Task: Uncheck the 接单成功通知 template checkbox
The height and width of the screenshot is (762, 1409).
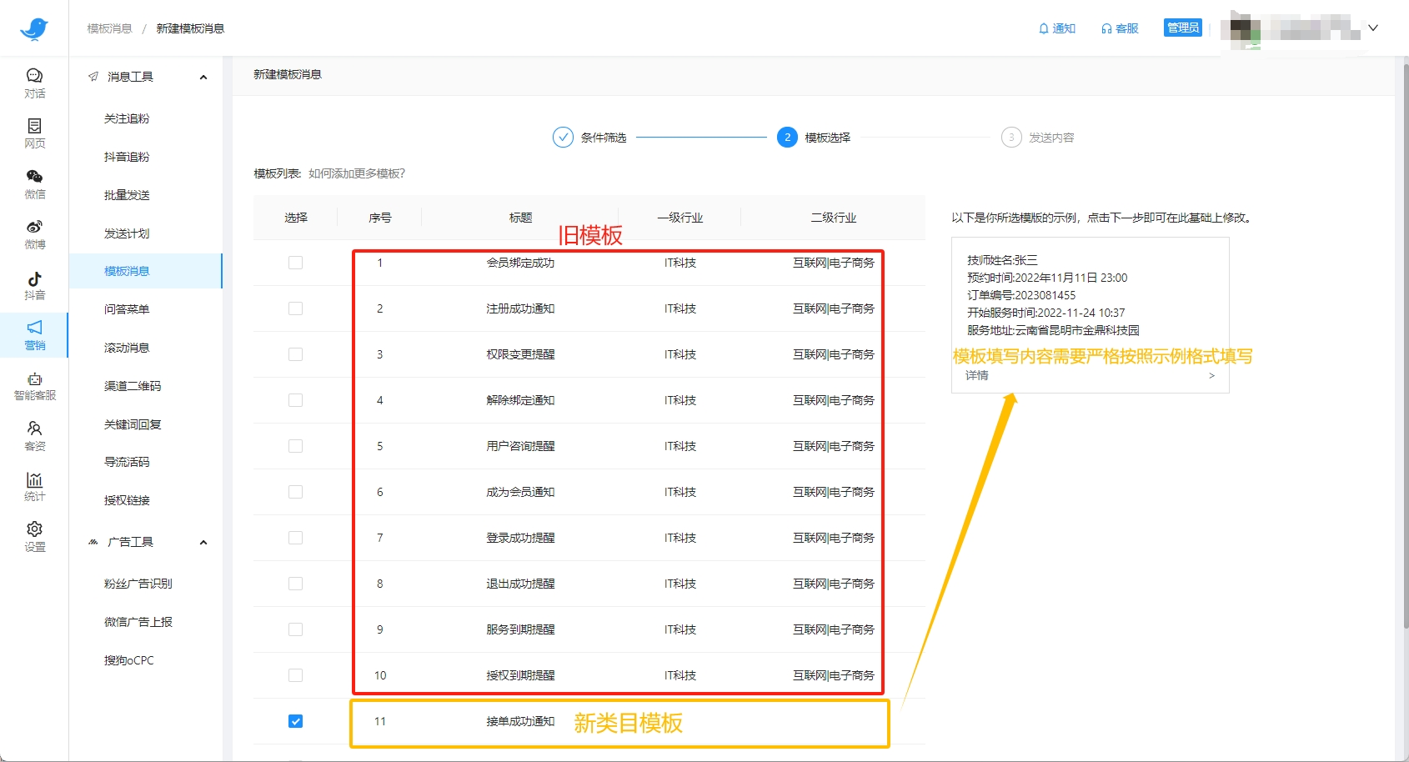Action: (x=295, y=721)
